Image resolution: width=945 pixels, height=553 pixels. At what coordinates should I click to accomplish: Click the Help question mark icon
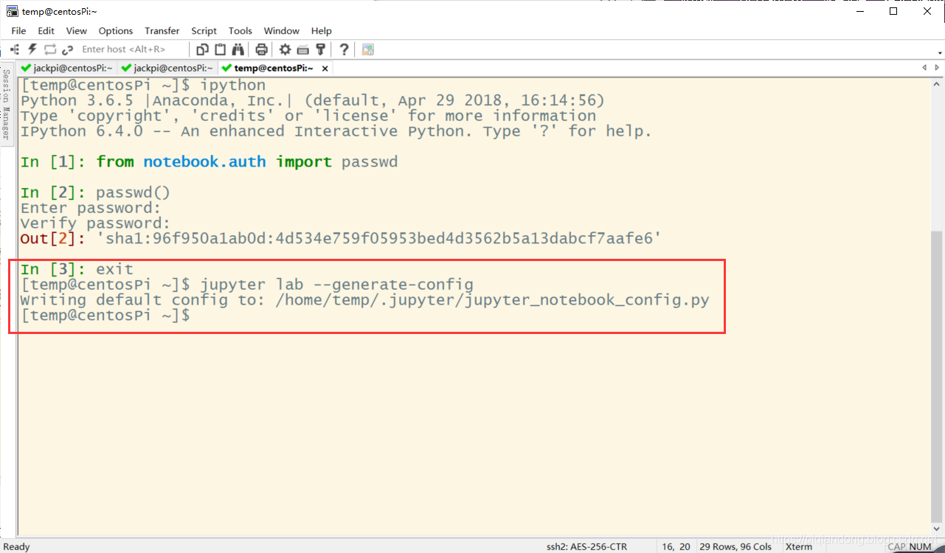pyautogui.click(x=344, y=49)
